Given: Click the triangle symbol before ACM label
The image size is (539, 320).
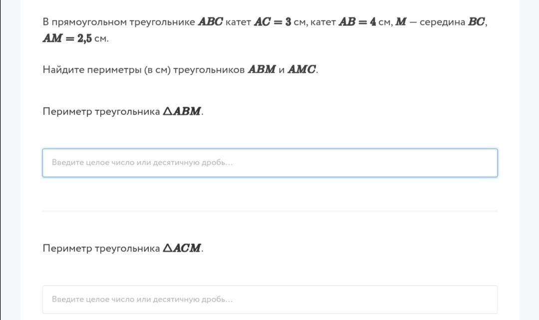Looking at the screenshot, I should 168,248.
